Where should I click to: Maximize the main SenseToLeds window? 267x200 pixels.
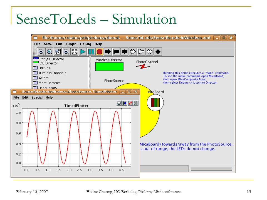tap(224, 38)
